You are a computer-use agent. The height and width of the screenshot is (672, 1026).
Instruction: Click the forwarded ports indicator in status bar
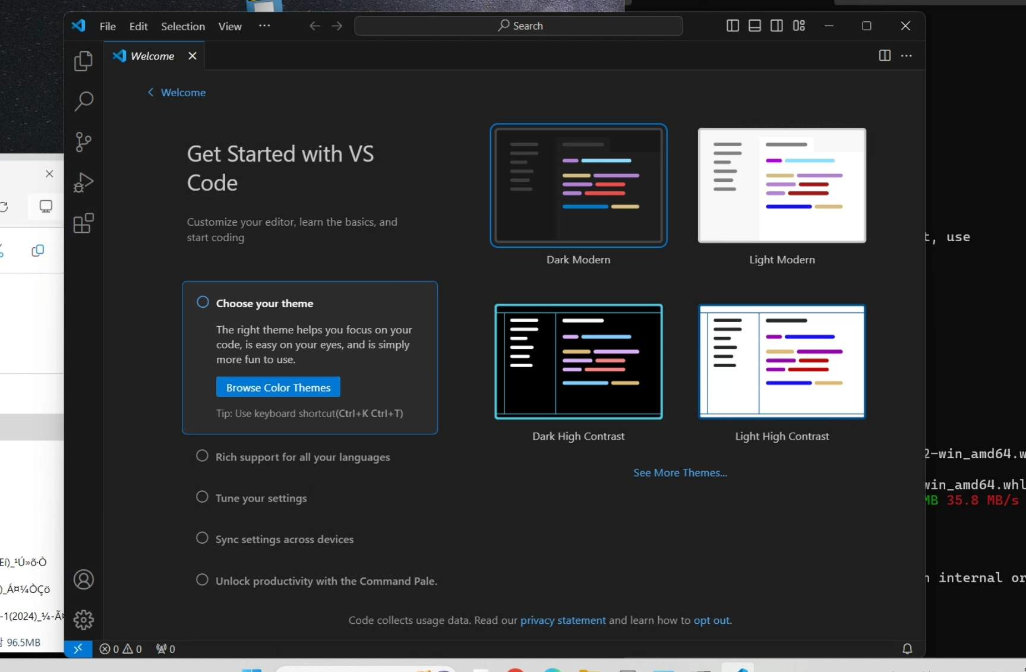tap(165, 649)
